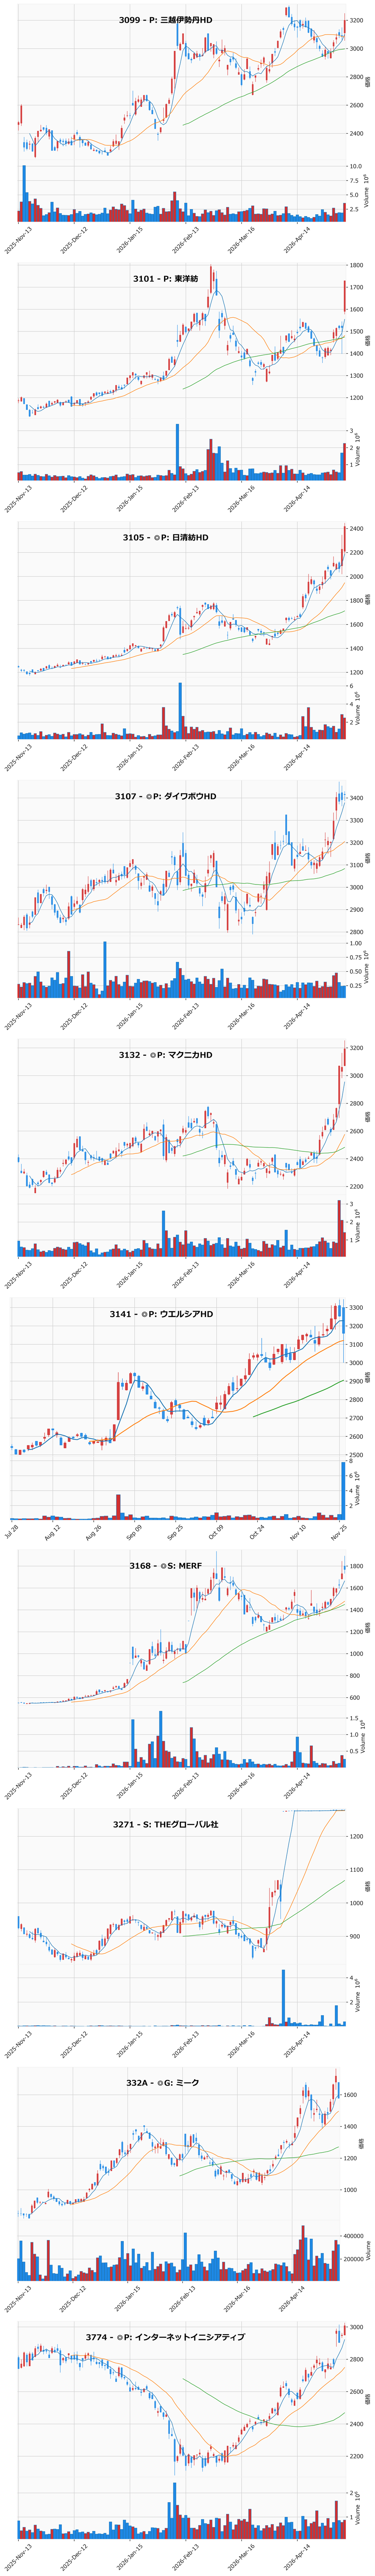Click the chart title 3168 - ◎S: MERF
The width and height of the screenshot is (375, 2576).
tap(166, 1566)
